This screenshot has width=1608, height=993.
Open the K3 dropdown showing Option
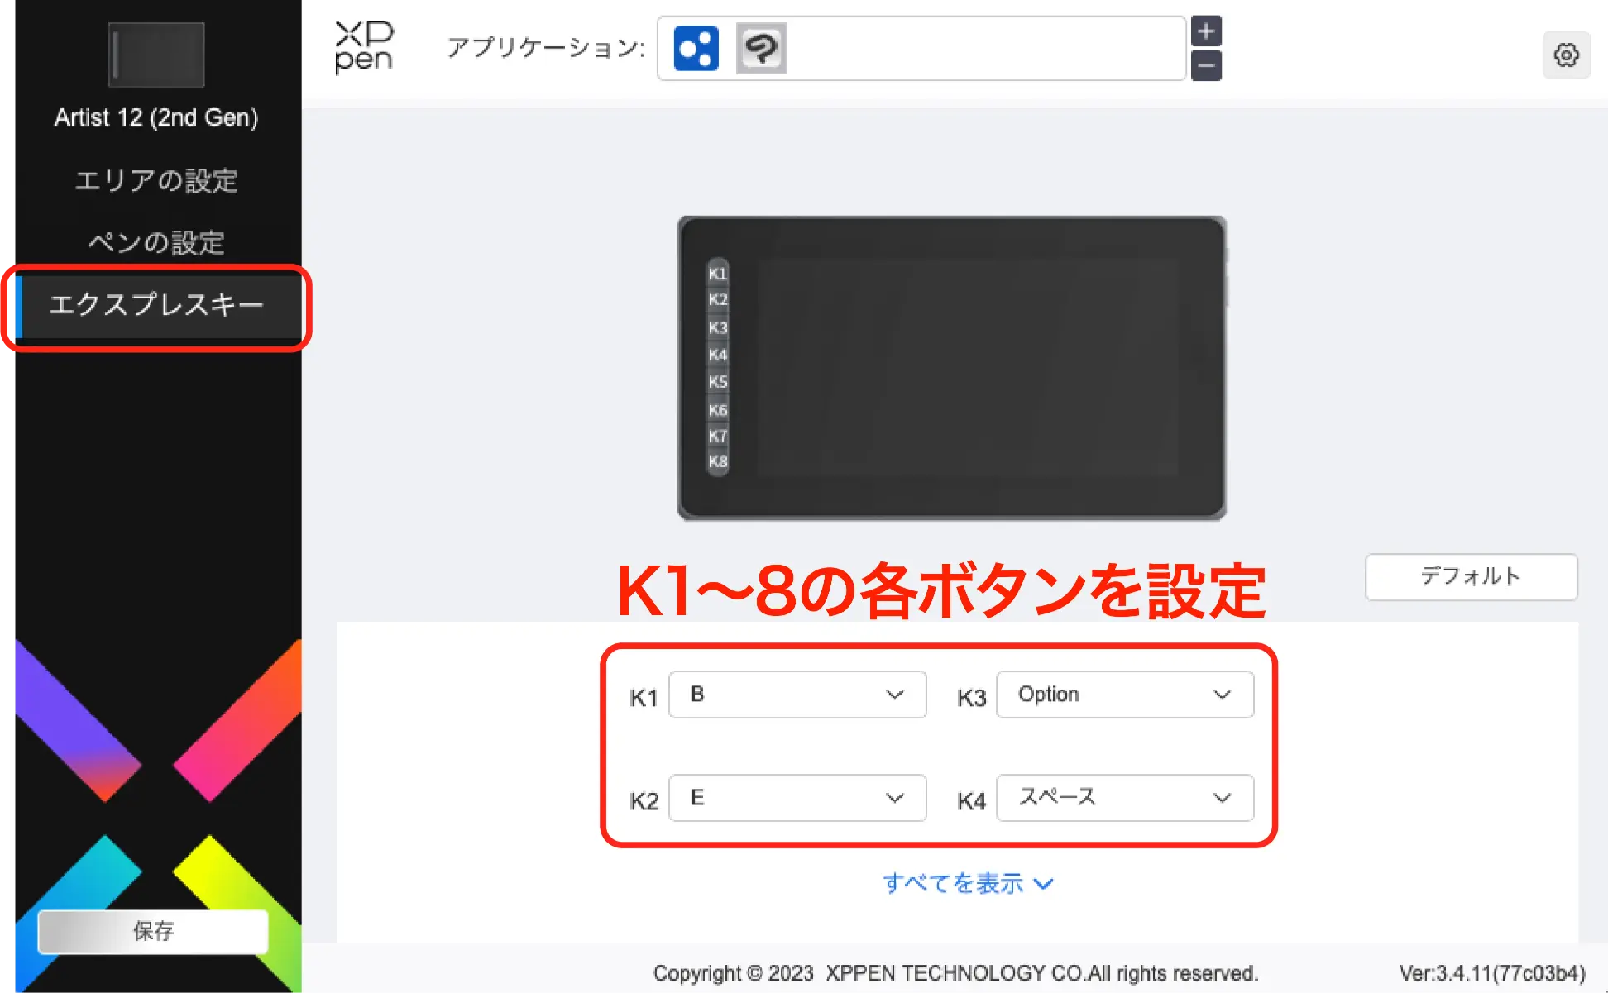(1125, 695)
